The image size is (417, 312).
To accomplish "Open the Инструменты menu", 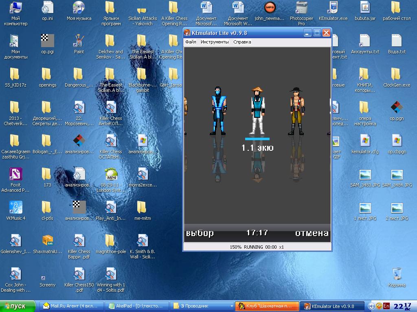I will pyautogui.click(x=215, y=42).
